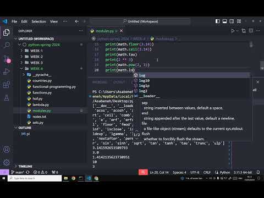Open Customize Layout options
264x198 pixels.
[x=239, y=21]
